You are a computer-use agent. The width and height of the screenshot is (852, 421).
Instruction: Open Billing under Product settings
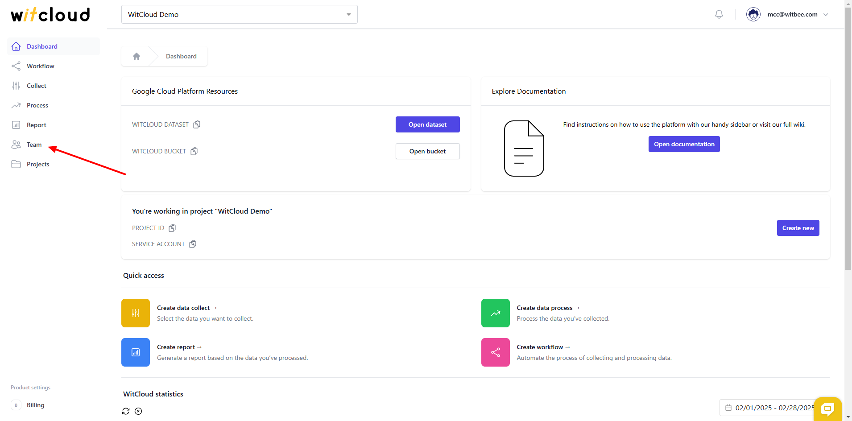pos(54,405)
